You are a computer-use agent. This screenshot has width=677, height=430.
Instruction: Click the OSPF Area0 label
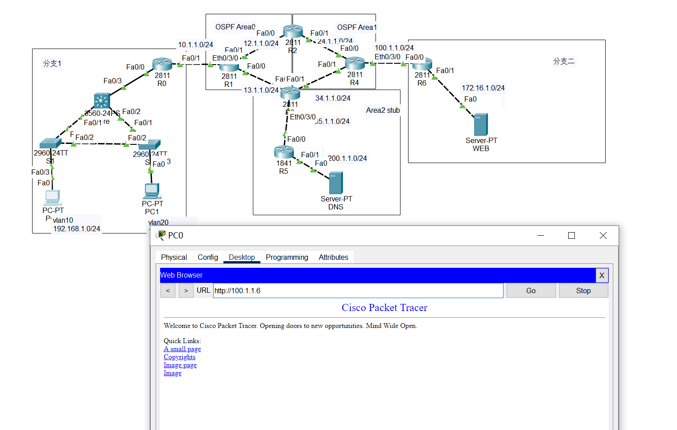pyautogui.click(x=235, y=27)
